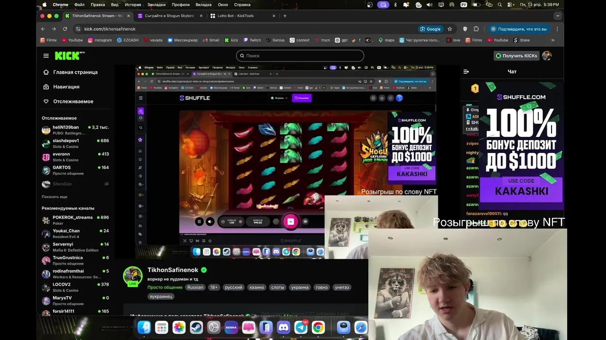Open the История menu
Screen dimensions: 606x340
point(133,5)
